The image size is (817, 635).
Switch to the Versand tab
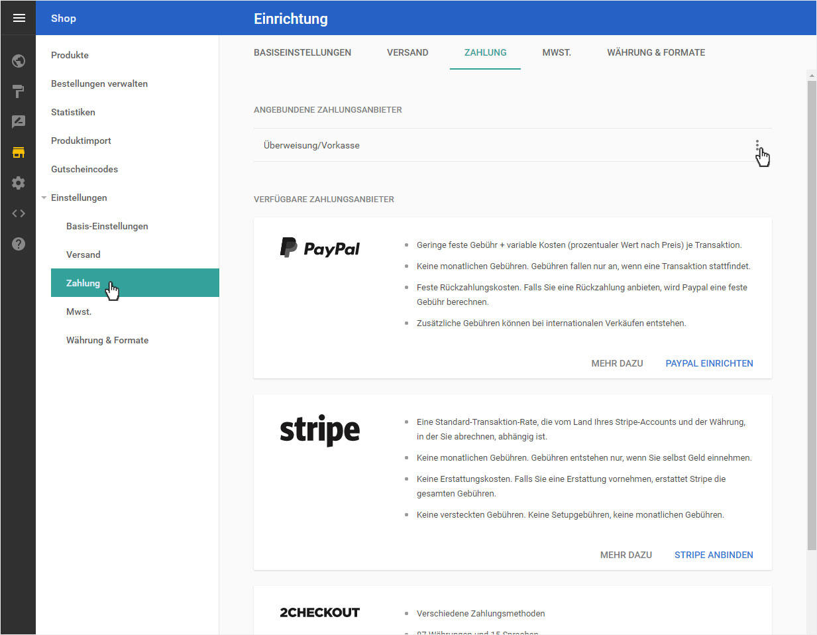tap(408, 52)
